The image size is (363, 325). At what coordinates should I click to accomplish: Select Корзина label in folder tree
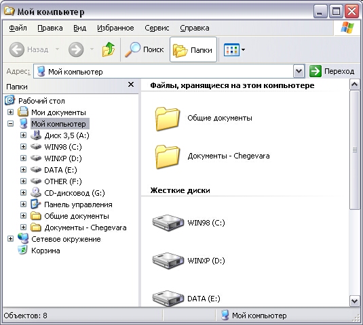(45, 251)
